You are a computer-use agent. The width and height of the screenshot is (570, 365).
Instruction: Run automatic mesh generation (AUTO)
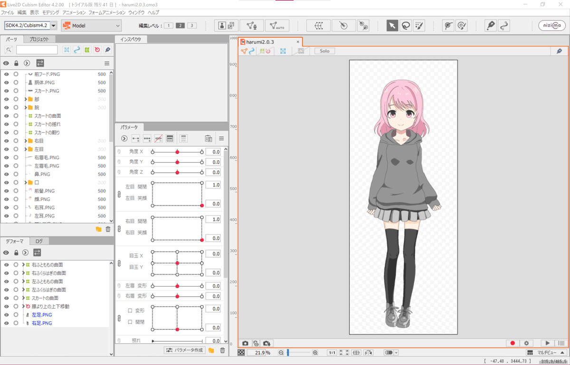click(277, 26)
